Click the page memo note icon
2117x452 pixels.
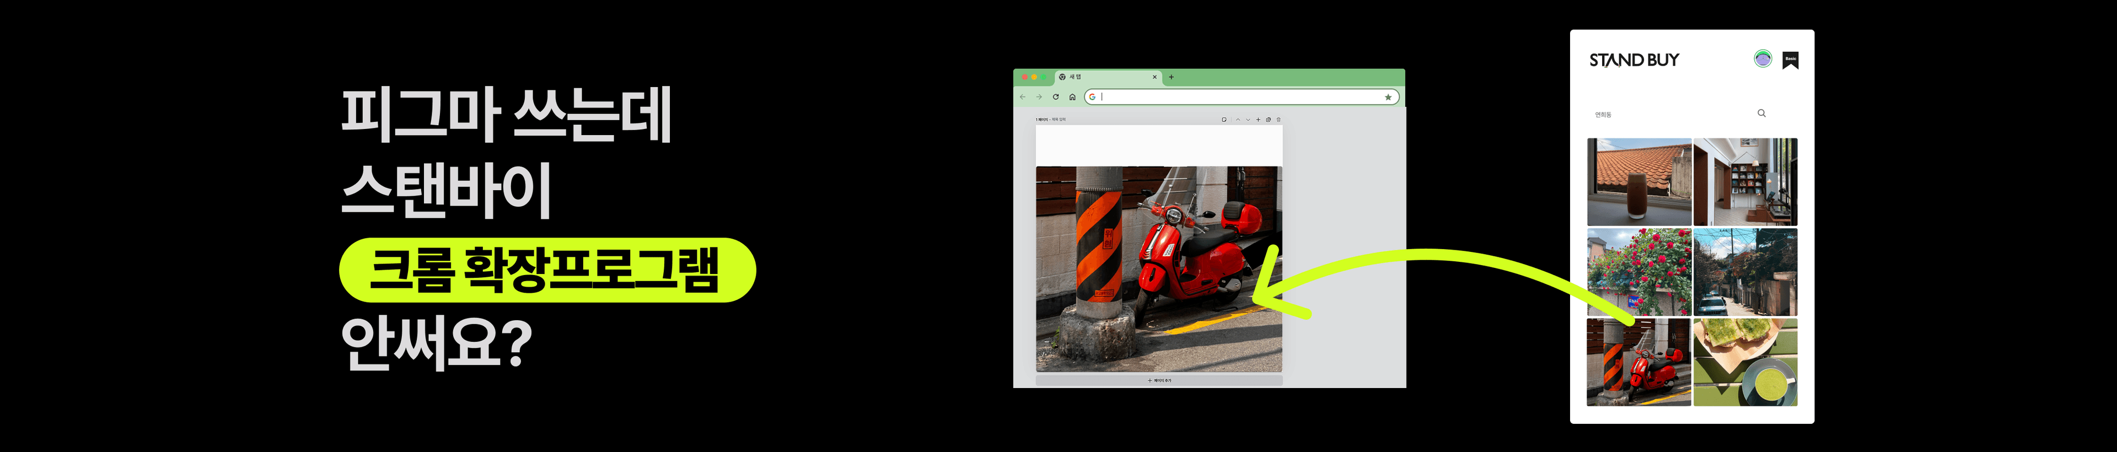point(1224,120)
